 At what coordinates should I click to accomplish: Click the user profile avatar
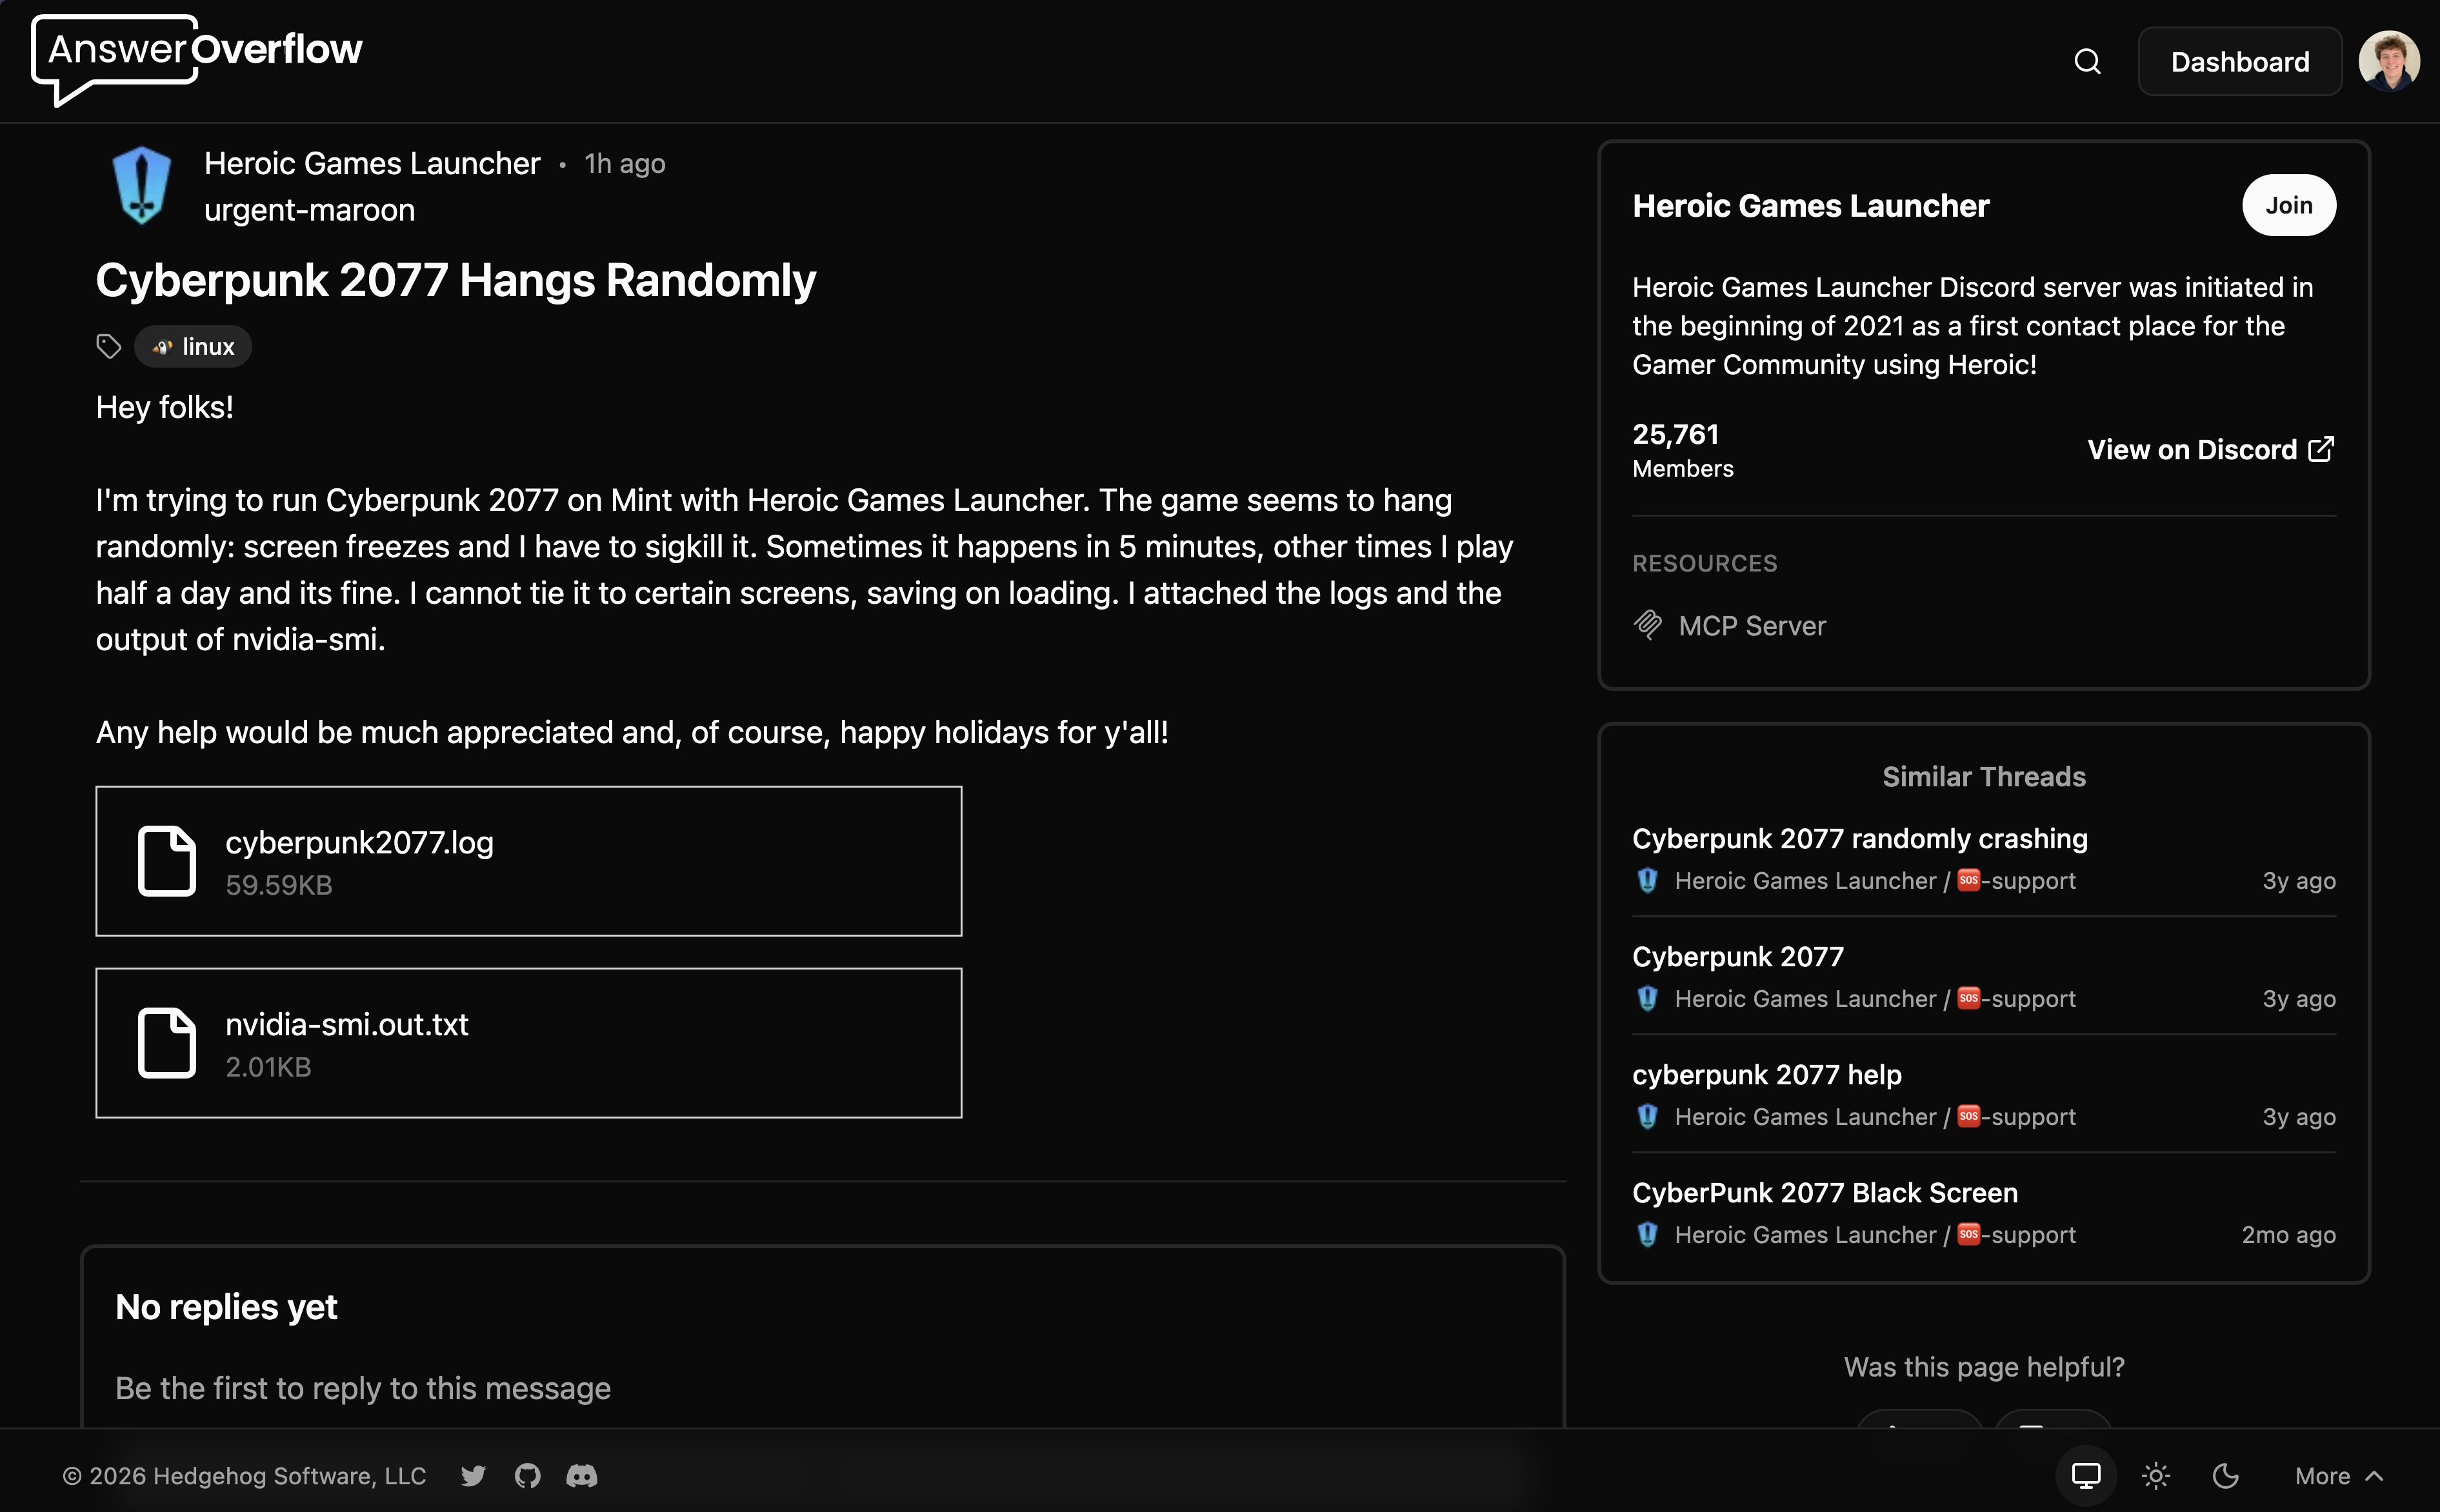(2388, 62)
